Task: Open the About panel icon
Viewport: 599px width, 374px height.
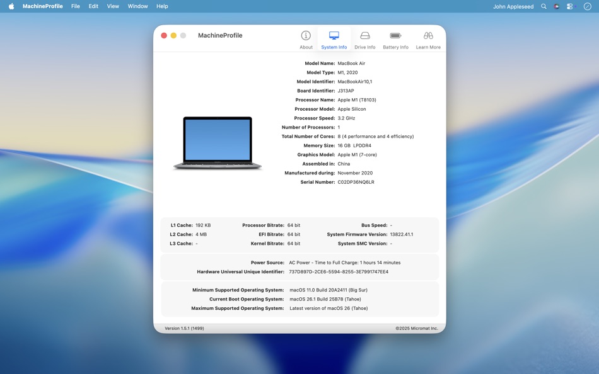Action: pos(306,38)
